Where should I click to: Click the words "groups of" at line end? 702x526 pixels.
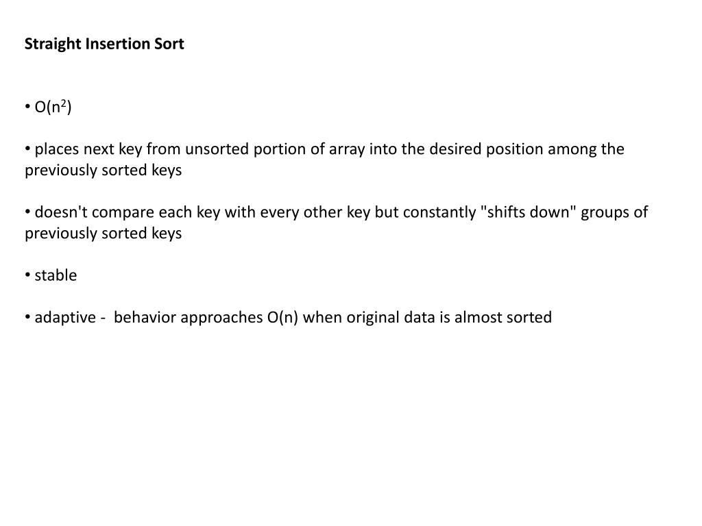click(x=615, y=212)
